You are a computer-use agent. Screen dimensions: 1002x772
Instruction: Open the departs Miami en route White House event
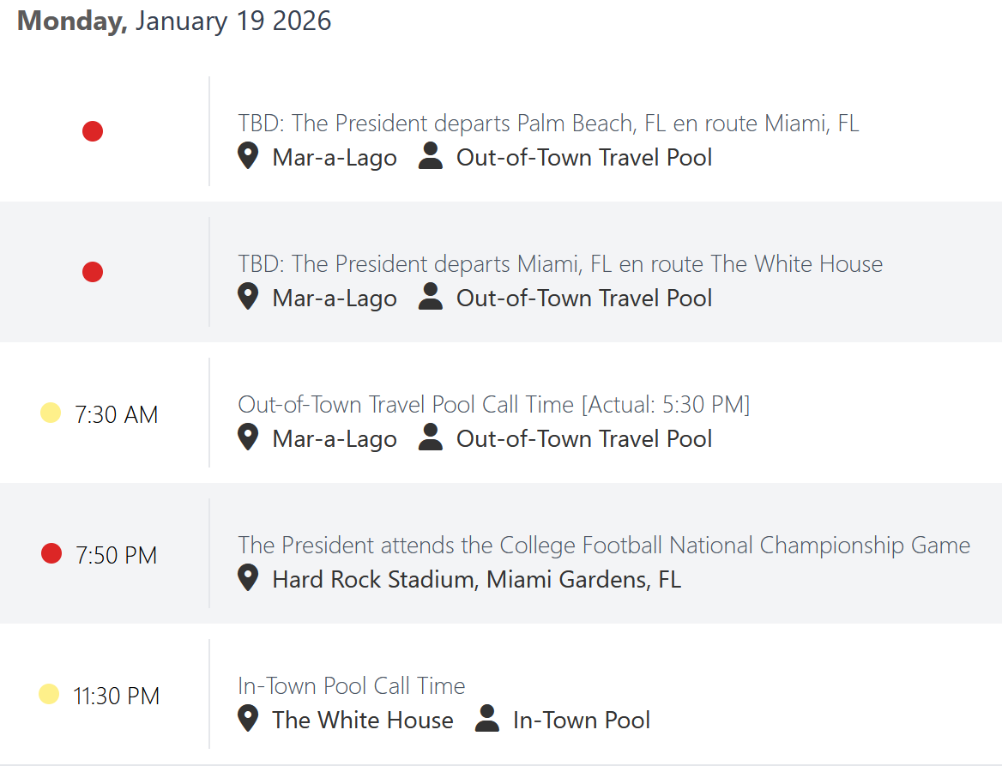[560, 264]
